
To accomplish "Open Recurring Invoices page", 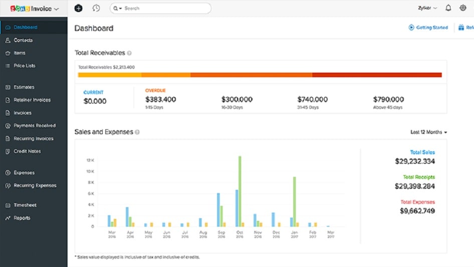I will [34, 139].
